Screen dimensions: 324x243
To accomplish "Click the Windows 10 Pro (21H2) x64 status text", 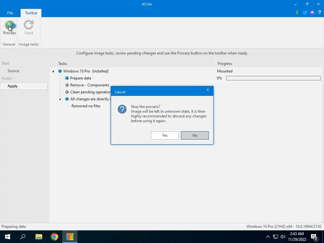I will pos(284,227).
